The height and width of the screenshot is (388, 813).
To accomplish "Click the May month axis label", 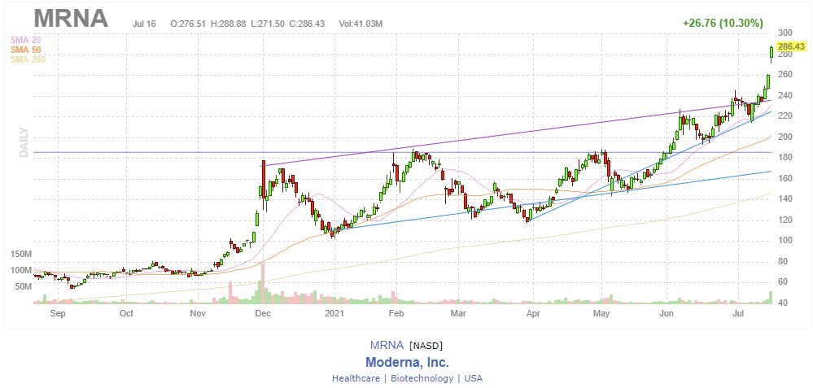I will tap(601, 313).
